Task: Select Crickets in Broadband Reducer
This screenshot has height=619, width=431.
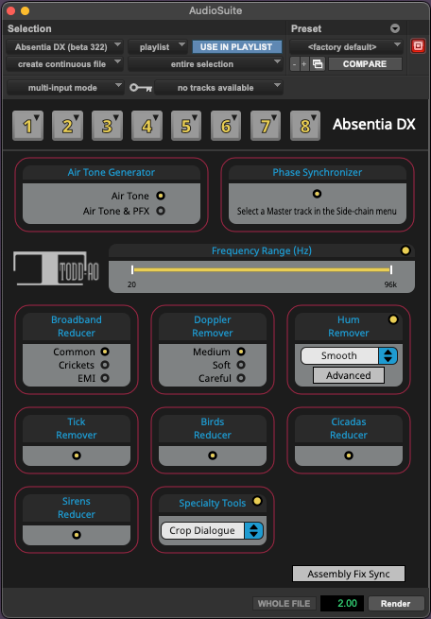Action: [x=105, y=365]
